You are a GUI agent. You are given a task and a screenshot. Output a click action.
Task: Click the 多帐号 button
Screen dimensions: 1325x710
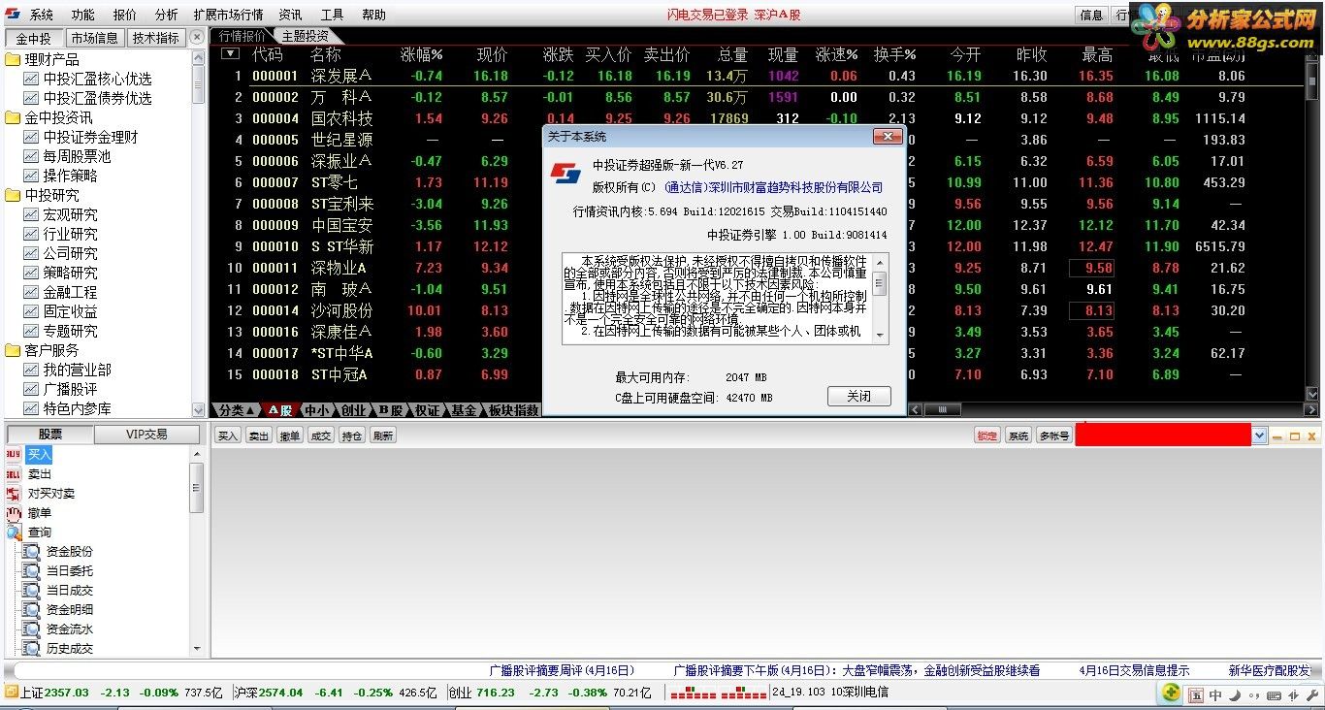point(1054,436)
